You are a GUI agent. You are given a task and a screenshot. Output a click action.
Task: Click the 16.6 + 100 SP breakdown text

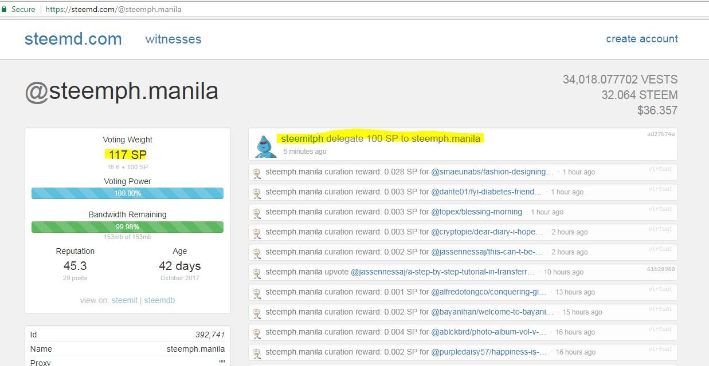point(127,167)
